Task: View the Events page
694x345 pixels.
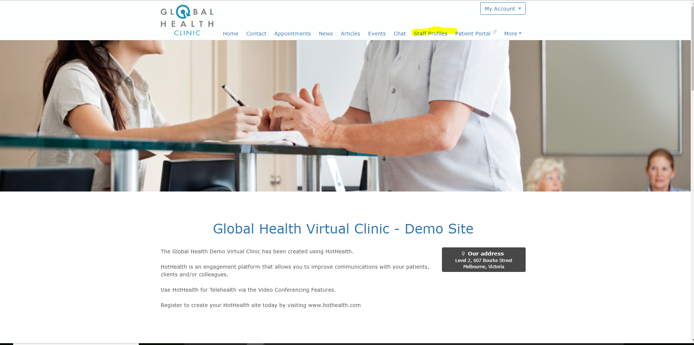Action: click(x=377, y=34)
